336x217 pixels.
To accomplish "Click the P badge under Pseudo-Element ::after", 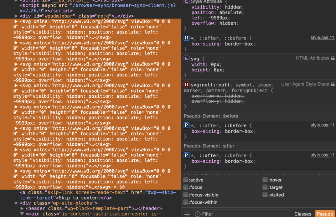I will tap(186, 155).
